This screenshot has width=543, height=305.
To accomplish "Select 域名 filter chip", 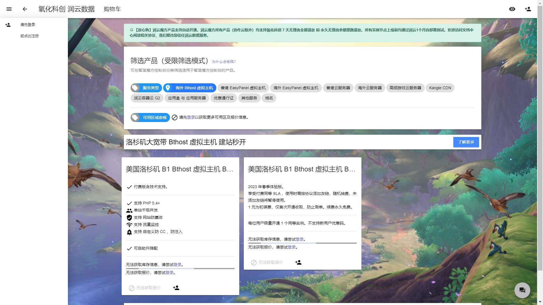I will click(x=269, y=98).
